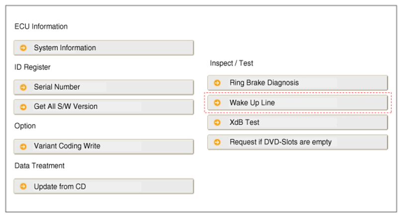402x217 pixels.
Task: Click the arrow icon beside Get All S/W Version
Action: pyautogui.click(x=23, y=107)
